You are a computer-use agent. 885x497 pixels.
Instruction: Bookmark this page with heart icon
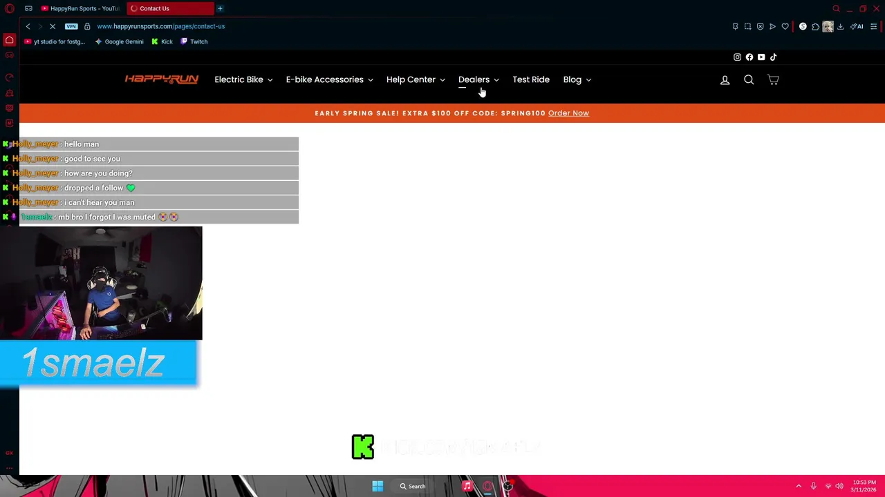click(x=785, y=26)
